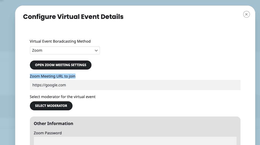Focus the Zoom Meeting URL input field
The width and height of the screenshot is (260, 145).
click(x=135, y=85)
